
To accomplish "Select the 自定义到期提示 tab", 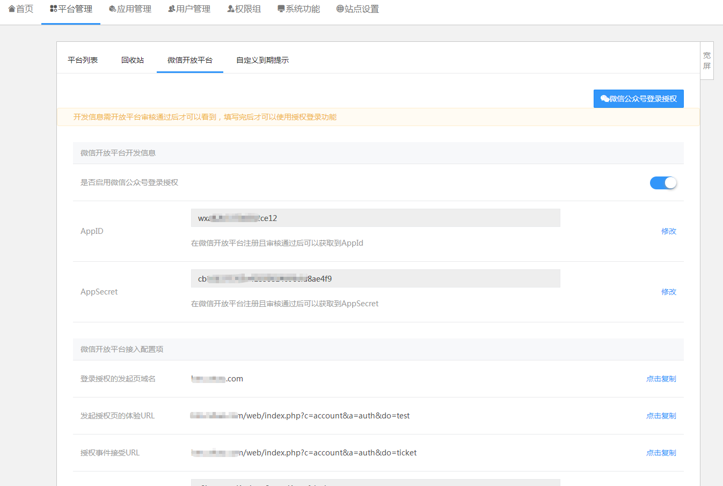I will tap(261, 60).
